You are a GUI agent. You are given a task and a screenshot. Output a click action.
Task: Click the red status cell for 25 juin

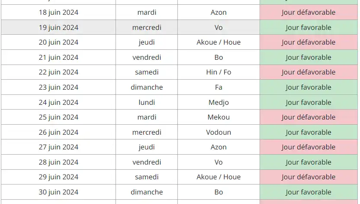(x=308, y=117)
